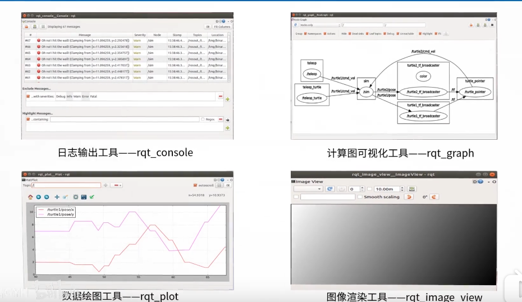Select zoom tool in plot toolbar
Image resolution: width=522 pixels, height=302 pixels.
(x=65, y=197)
